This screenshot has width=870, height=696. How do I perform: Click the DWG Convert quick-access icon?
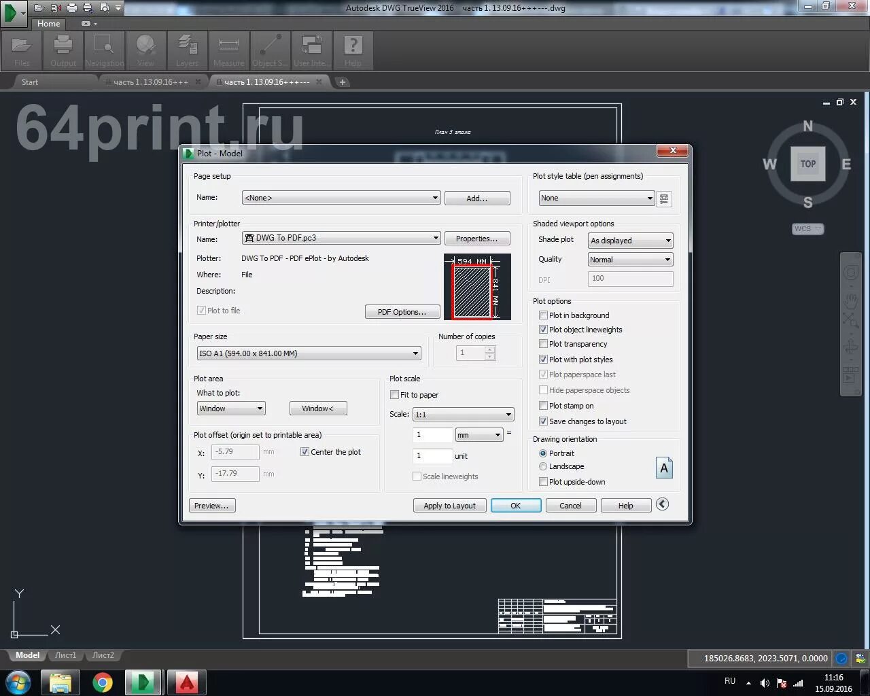tap(56, 7)
